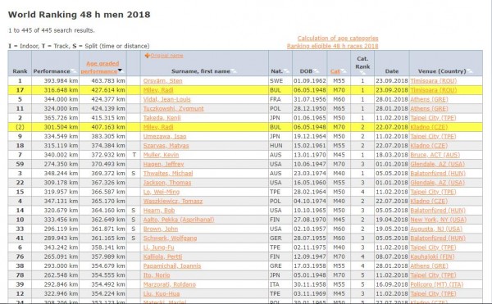Open Bruce, ACT (AUS) venue link
The image size is (492, 304).
click(x=435, y=155)
